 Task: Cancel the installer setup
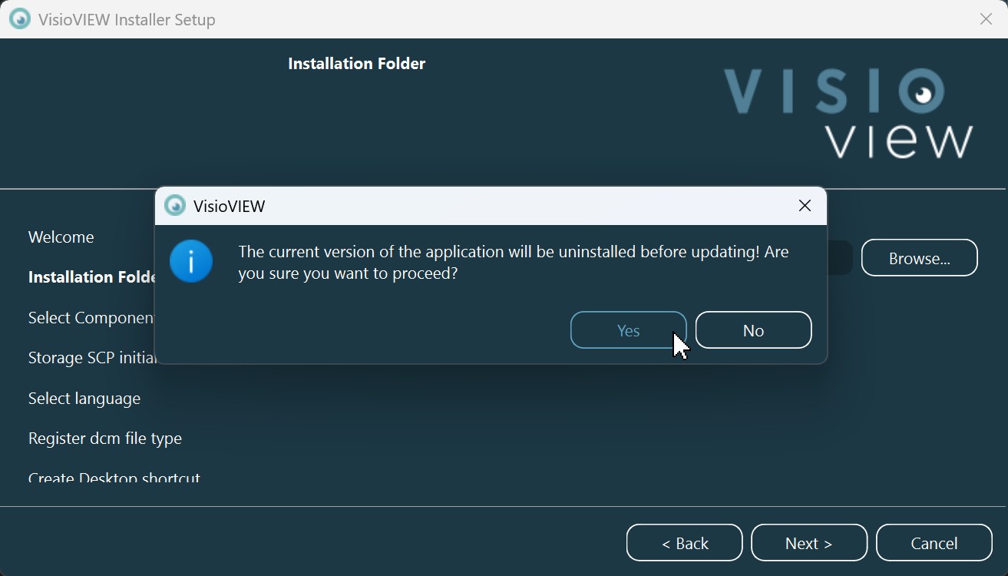[934, 543]
